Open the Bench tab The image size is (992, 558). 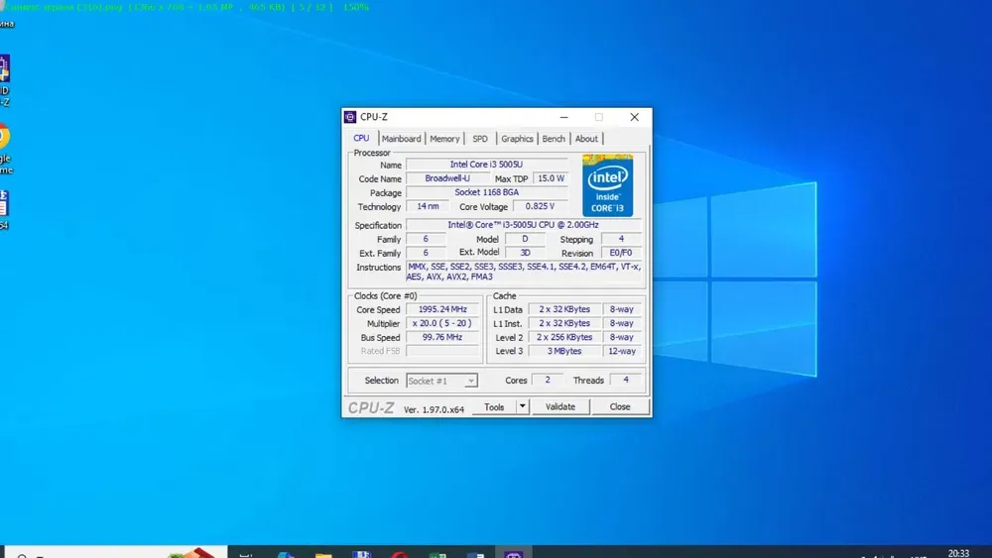(554, 139)
